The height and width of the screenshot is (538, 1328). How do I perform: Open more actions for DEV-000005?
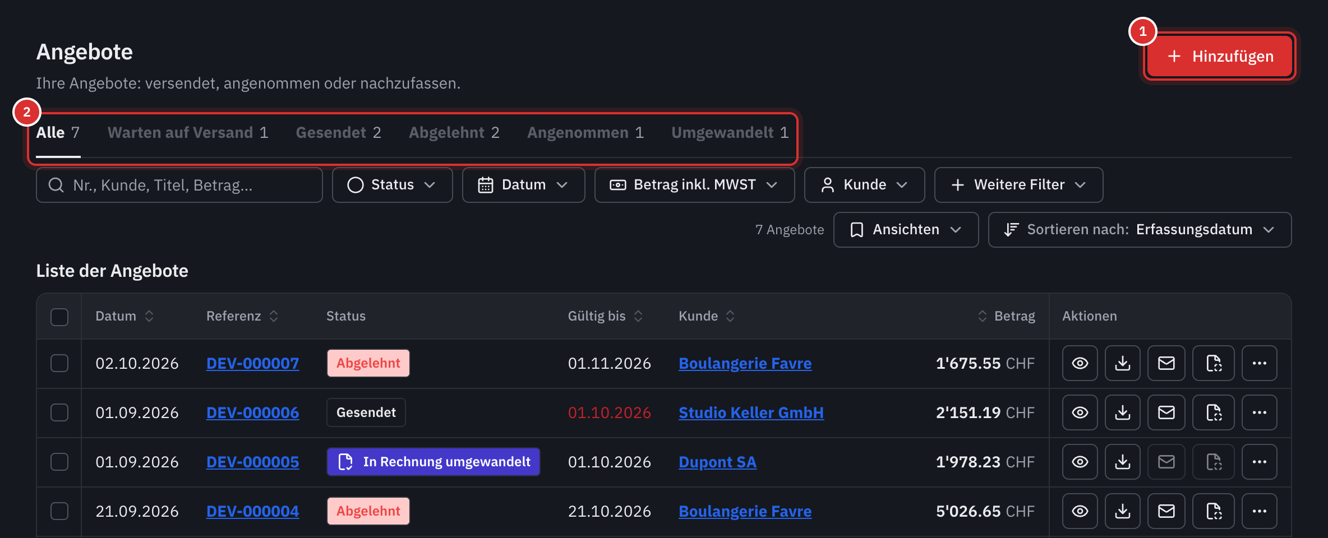click(x=1259, y=462)
